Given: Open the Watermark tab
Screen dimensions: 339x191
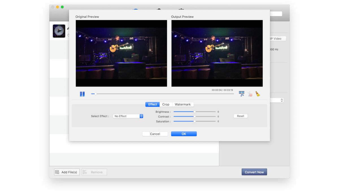Looking at the screenshot, I should click(183, 104).
